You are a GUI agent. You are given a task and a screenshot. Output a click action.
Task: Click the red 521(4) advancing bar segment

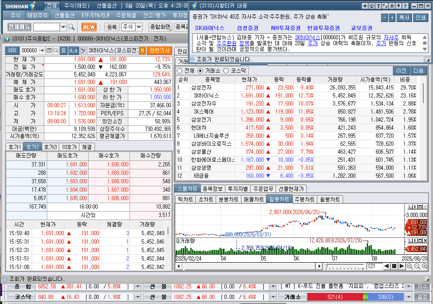pyautogui.click(x=335, y=297)
